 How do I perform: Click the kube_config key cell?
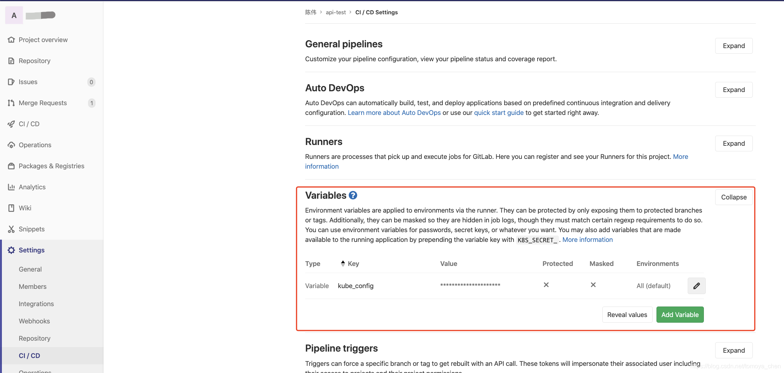(356, 286)
